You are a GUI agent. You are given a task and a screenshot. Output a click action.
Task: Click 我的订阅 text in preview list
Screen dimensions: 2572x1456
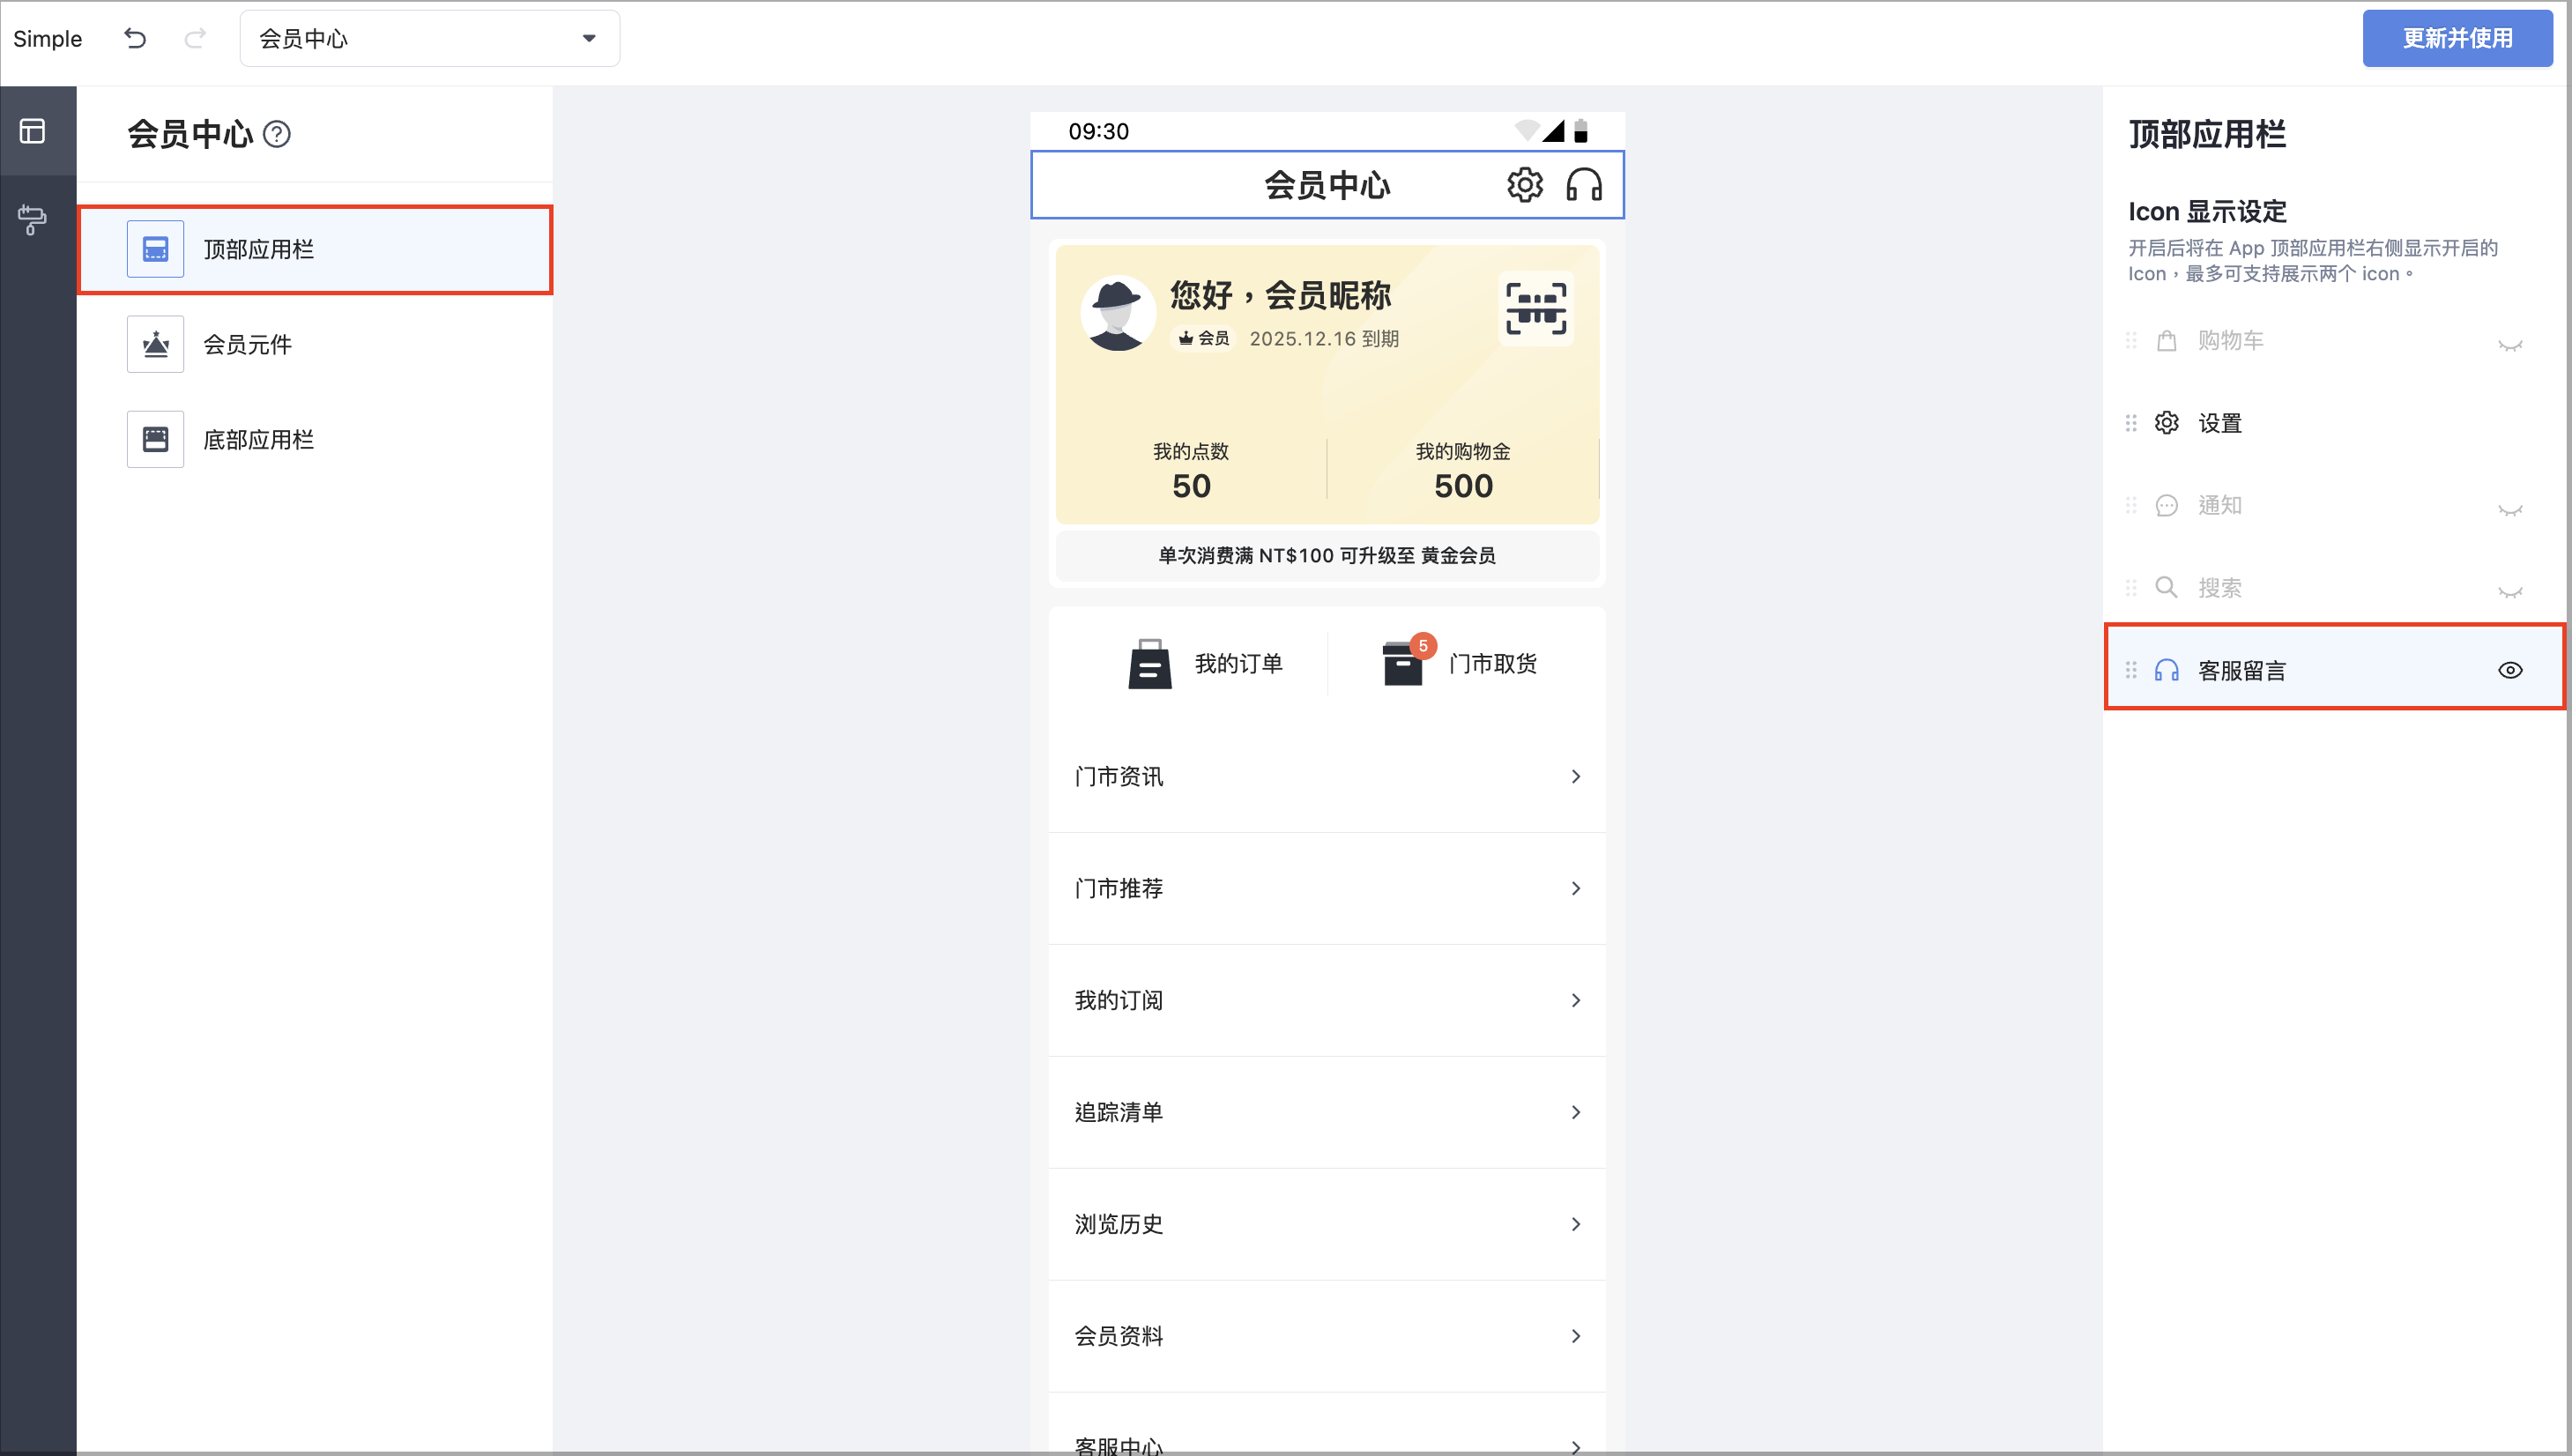tap(1119, 1001)
